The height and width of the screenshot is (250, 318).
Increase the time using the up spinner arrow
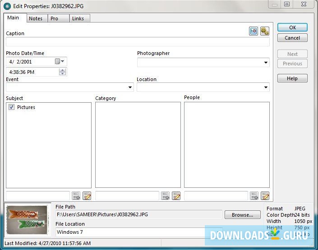click(x=62, y=70)
